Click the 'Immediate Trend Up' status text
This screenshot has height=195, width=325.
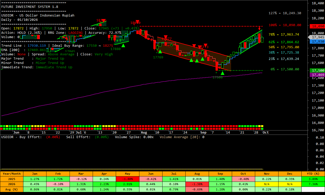[x=54, y=67]
